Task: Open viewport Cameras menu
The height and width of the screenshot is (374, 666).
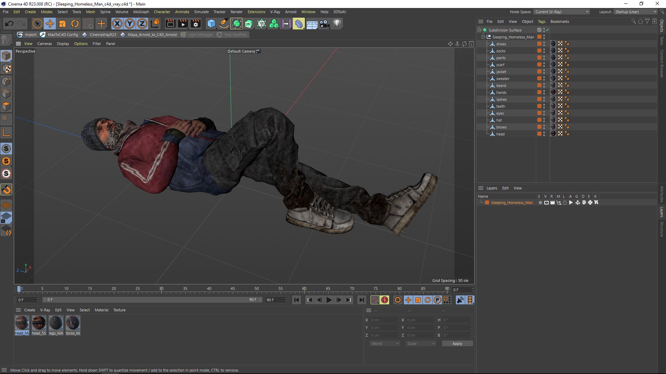Action: [x=44, y=44]
